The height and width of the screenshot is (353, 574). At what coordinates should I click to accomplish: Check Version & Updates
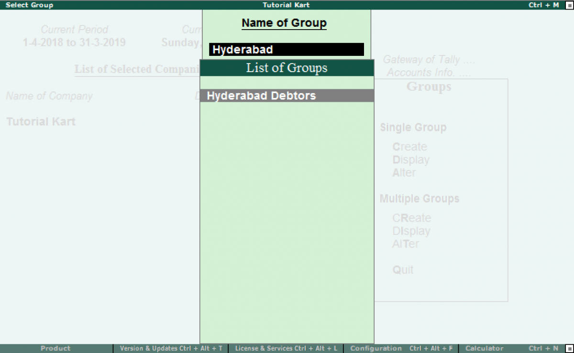(171, 348)
